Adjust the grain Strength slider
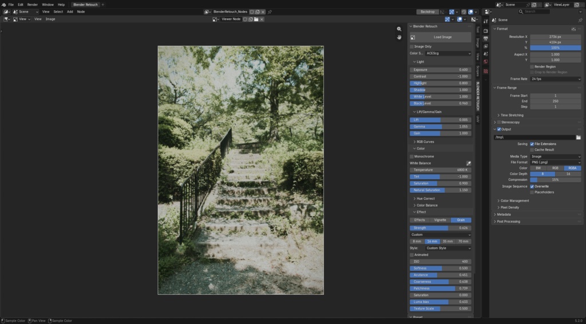This screenshot has width=586, height=324. 441,228
